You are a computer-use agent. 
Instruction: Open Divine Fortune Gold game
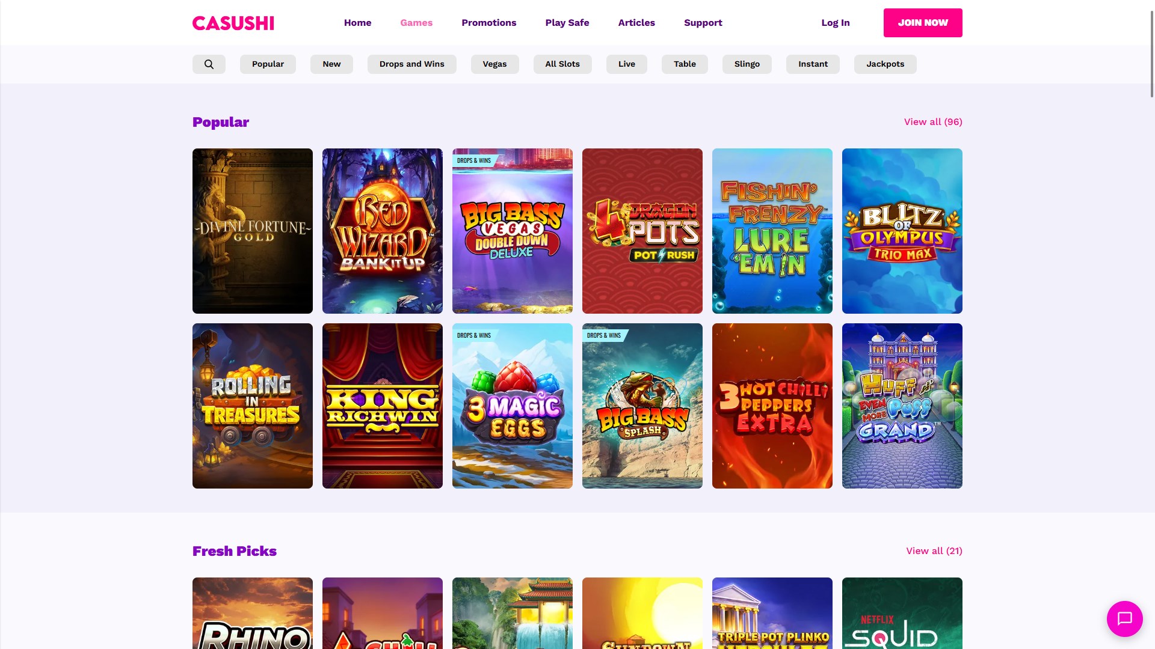(x=253, y=231)
